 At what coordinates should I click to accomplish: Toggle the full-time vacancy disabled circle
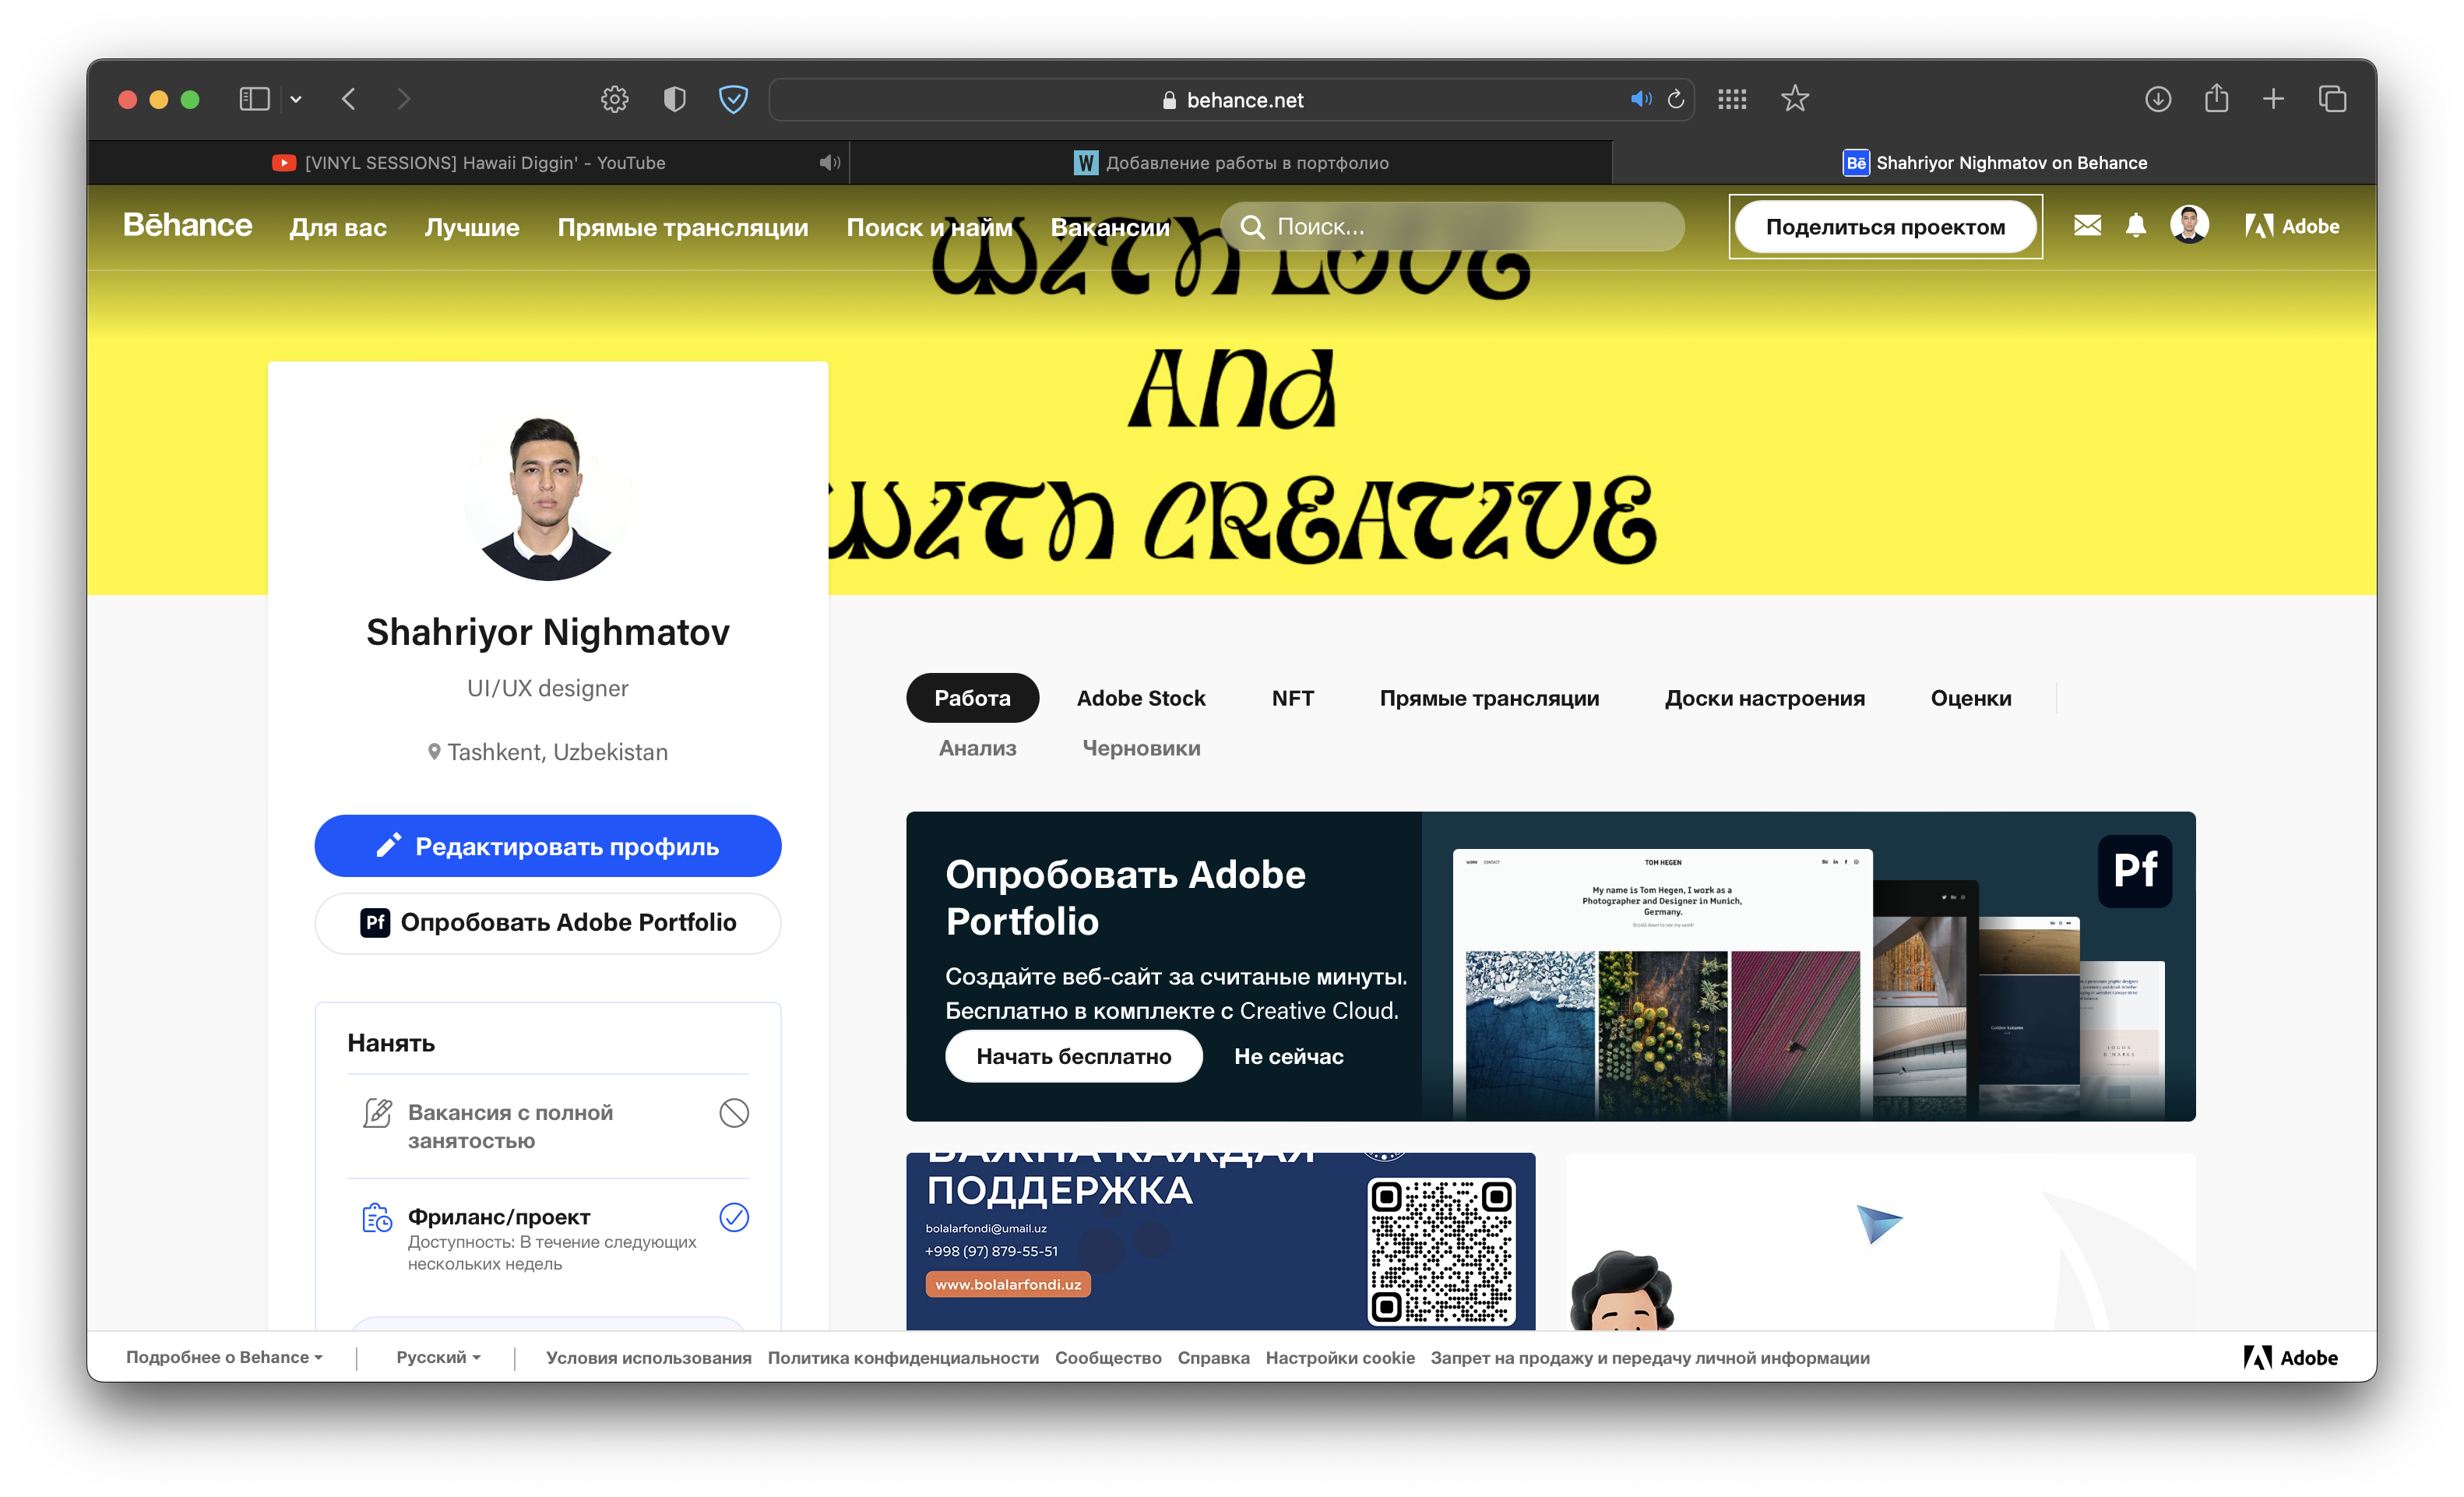tap(734, 1113)
